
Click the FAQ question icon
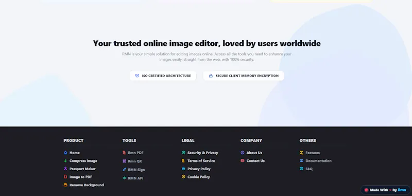tap(301, 169)
